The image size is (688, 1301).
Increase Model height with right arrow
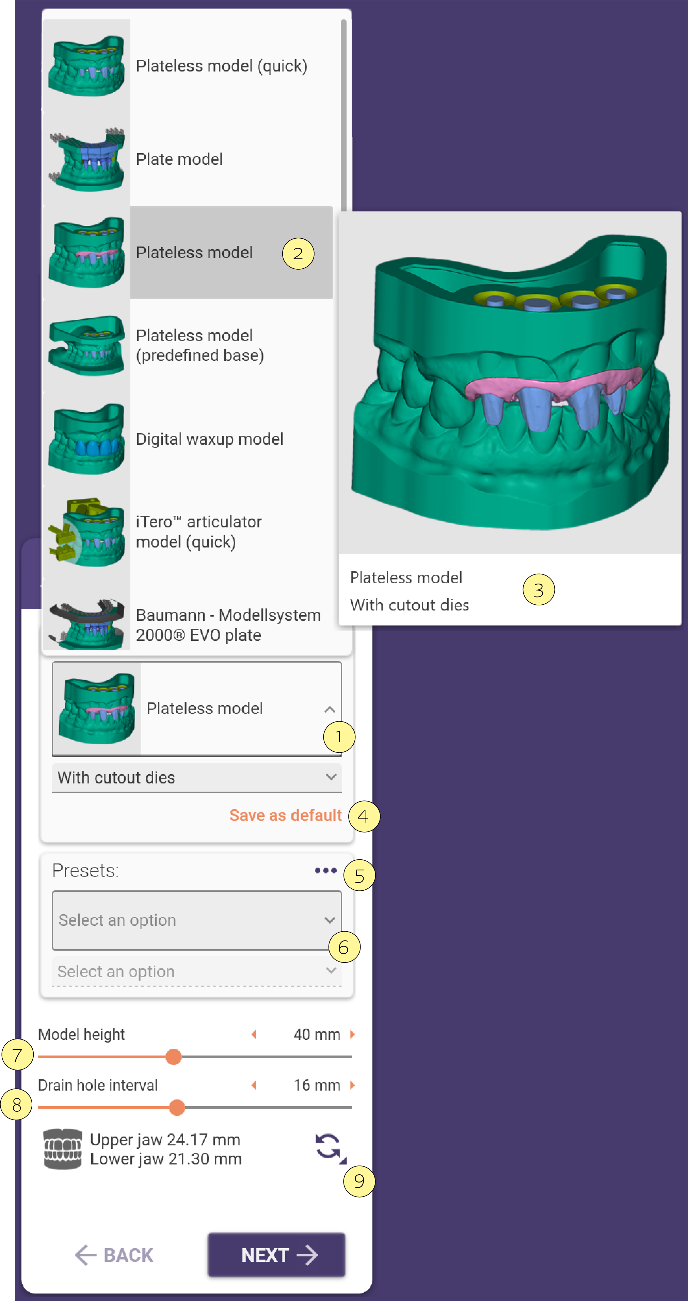click(x=352, y=1034)
